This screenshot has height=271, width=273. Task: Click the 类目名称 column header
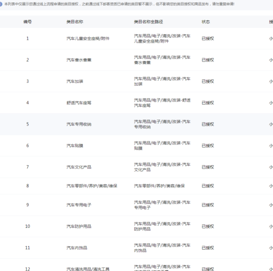(75, 22)
